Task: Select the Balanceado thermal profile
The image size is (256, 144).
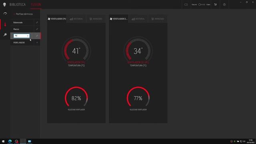Action: coord(22,22)
